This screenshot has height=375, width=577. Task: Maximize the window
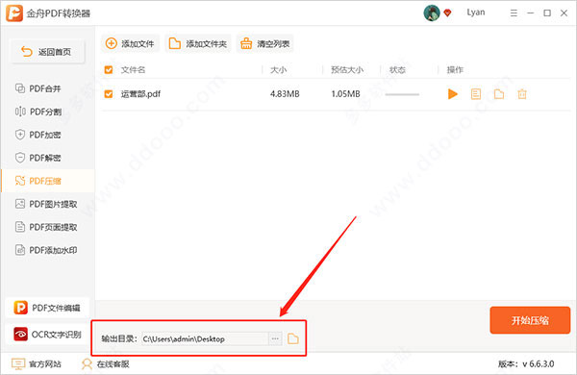coord(547,13)
